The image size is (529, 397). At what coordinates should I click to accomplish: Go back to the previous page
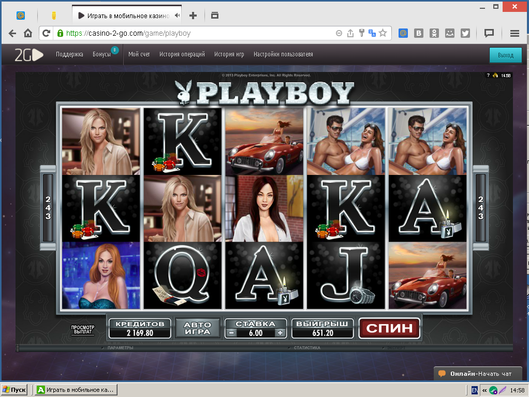pyautogui.click(x=12, y=33)
